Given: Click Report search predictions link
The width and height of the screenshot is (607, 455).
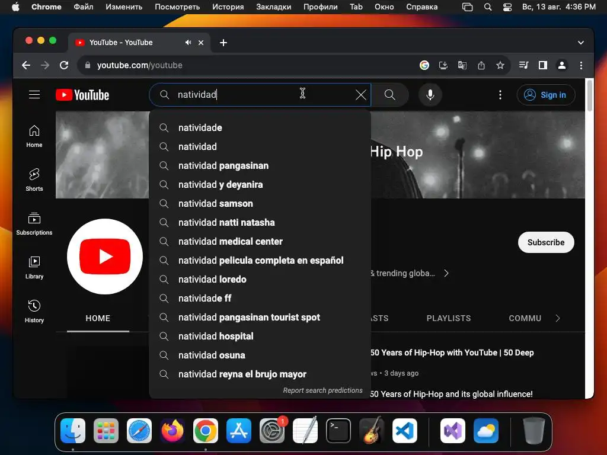Looking at the screenshot, I should point(322,390).
